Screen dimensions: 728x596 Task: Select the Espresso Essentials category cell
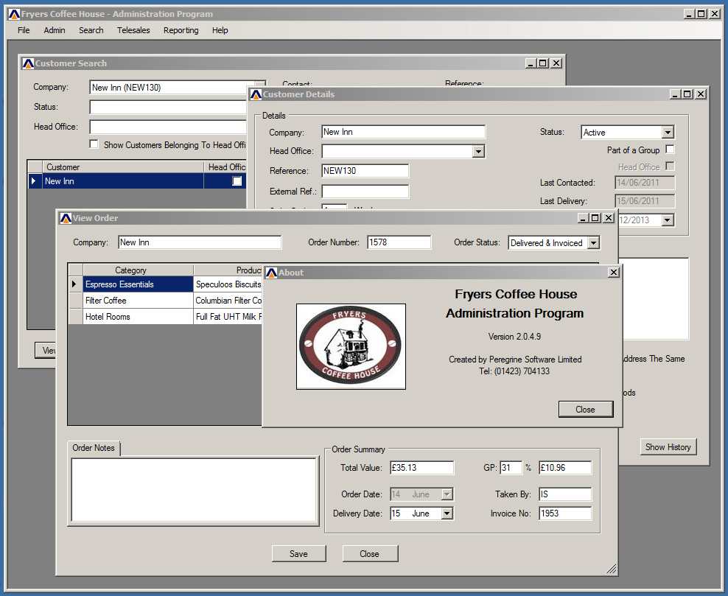tap(138, 284)
